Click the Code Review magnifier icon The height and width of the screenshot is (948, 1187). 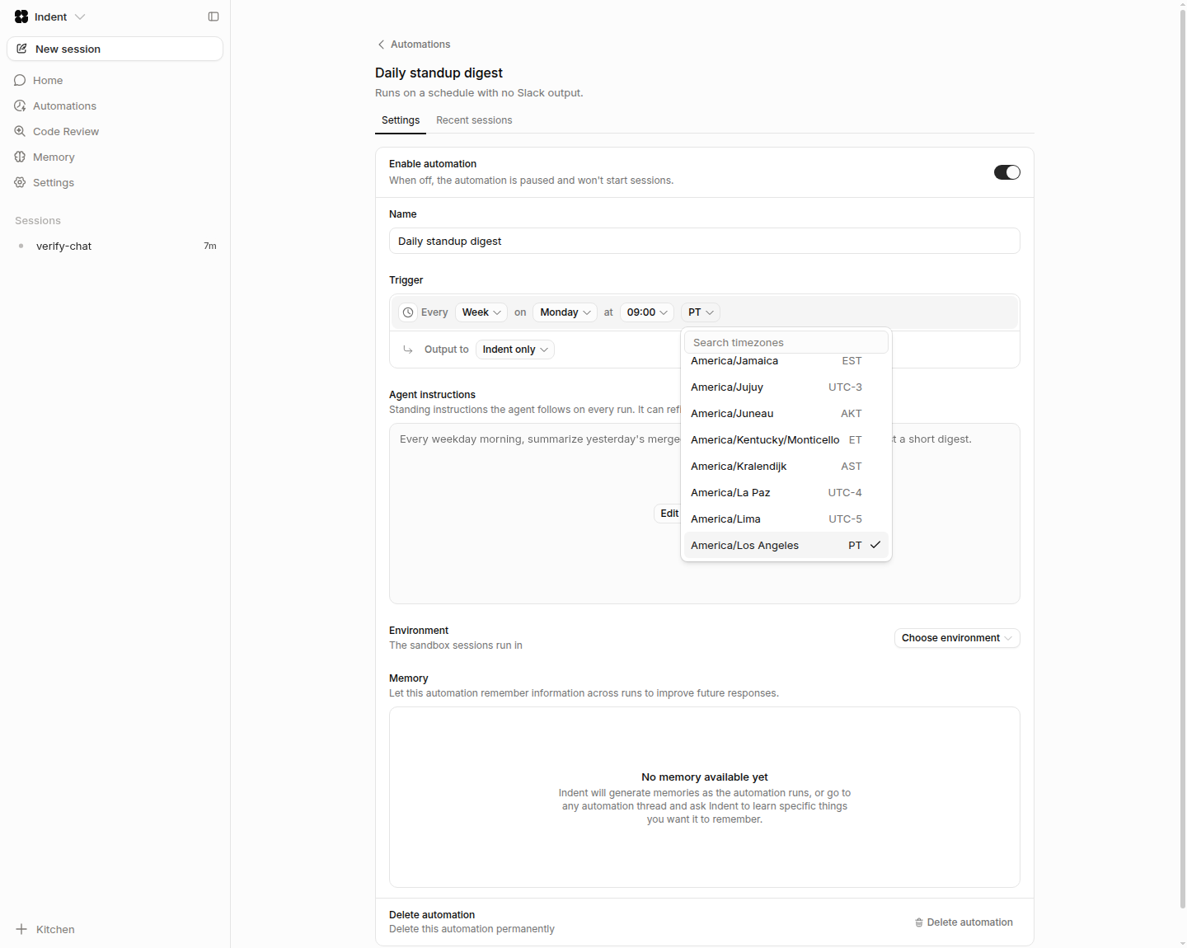20,131
